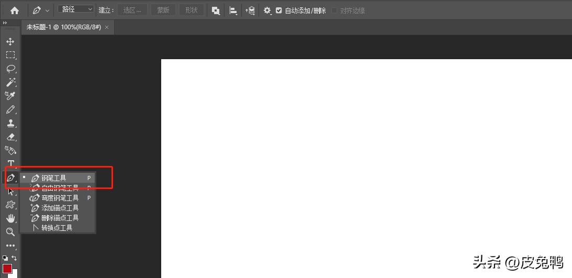
Task: Swap foreground and background colors
Action: pos(14,258)
